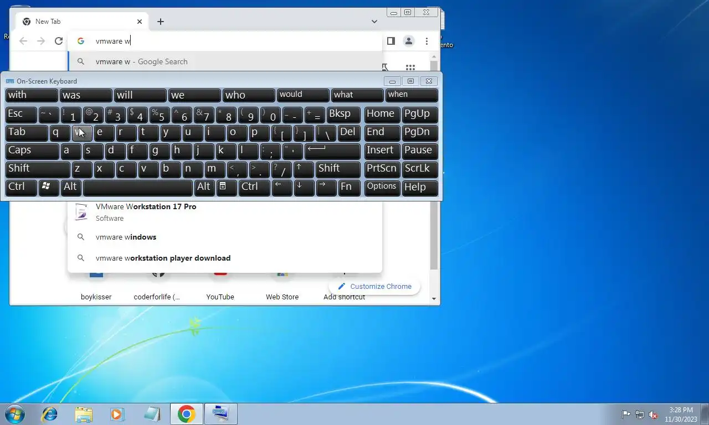This screenshot has height=425, width=709.
Task: Toggle the ScrLk key
Action: [x=420, y=169]
